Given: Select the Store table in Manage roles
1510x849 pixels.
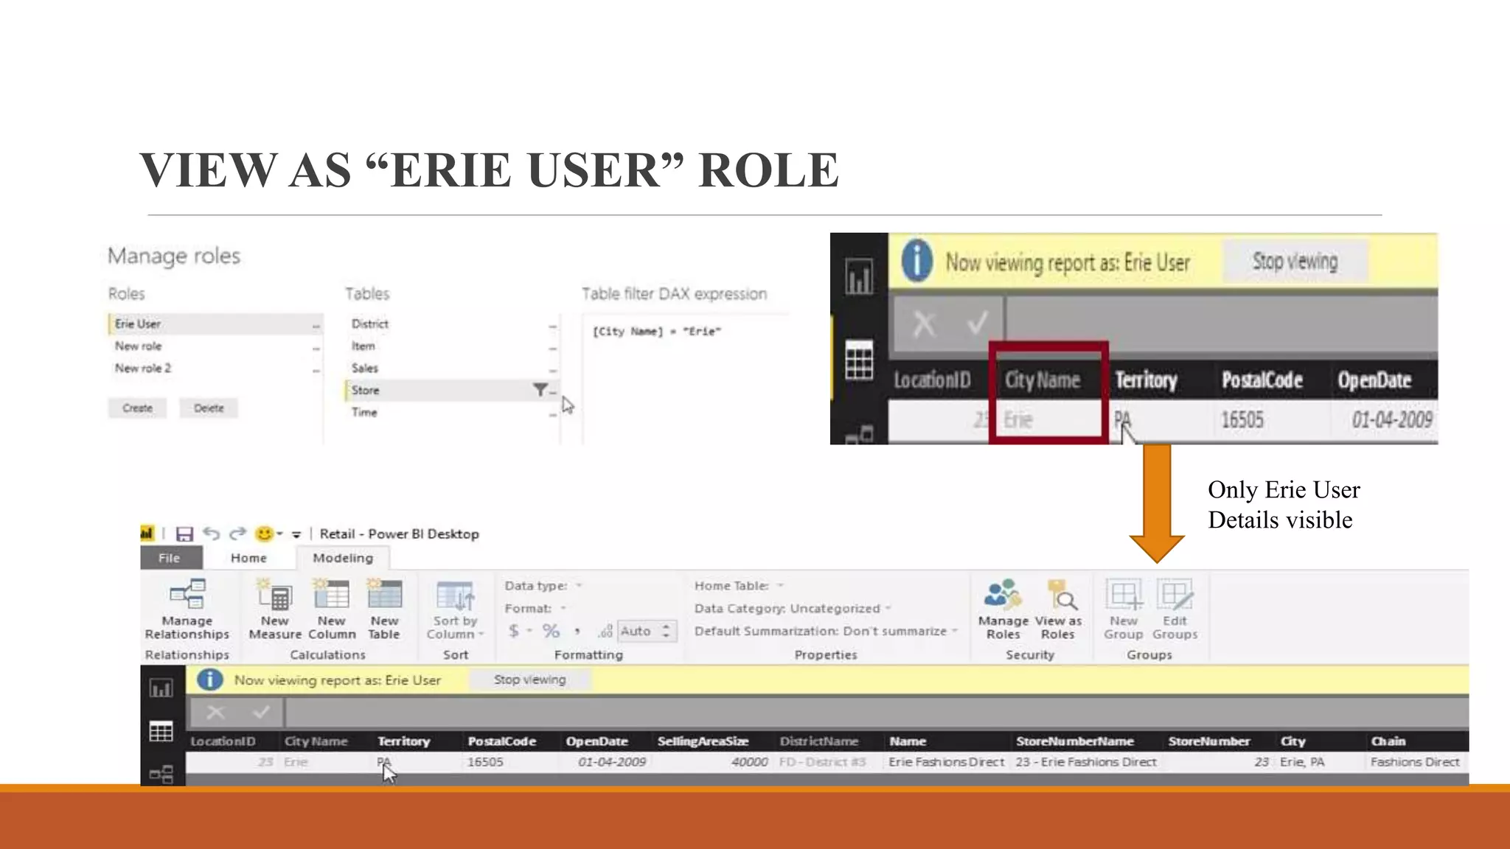Looking at the screenshot, I should pyautogui.click(x=366, y=390).
